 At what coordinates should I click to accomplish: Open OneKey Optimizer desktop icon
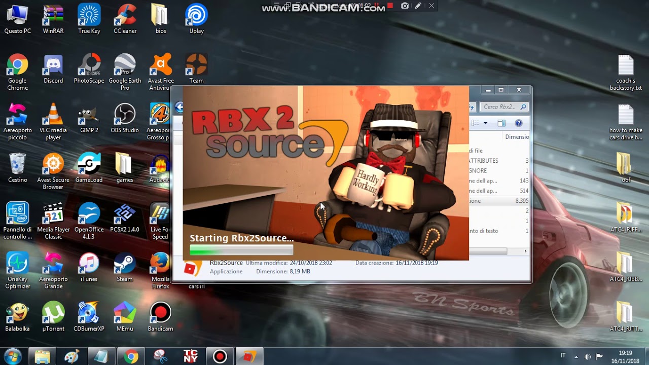click(x=17, y=271)
